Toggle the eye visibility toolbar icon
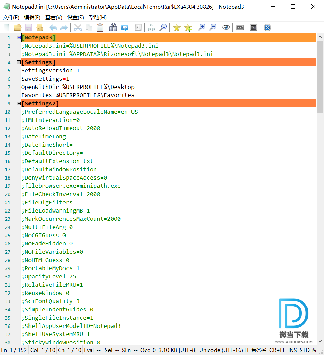 click(x=226, y=27)
